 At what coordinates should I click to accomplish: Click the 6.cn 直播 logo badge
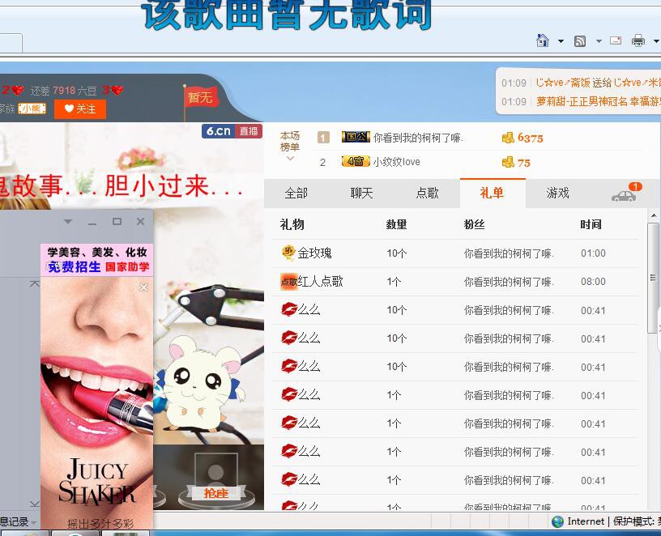232,131
